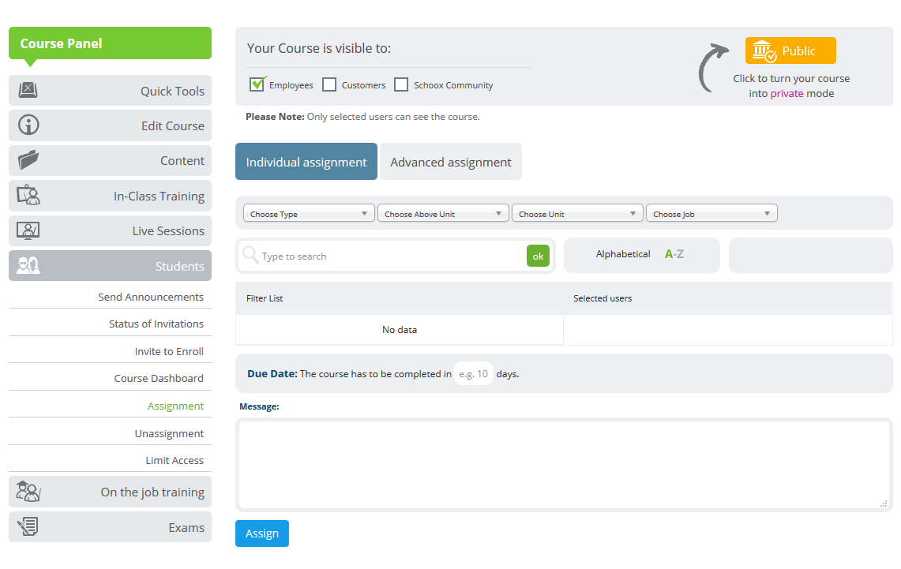Screen dimensions: 901x569
Task: Open Live Sessions section
Action: point(110,230)
